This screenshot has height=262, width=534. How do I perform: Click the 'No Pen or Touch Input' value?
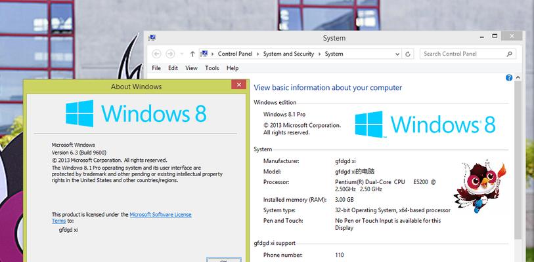point(388,224)
